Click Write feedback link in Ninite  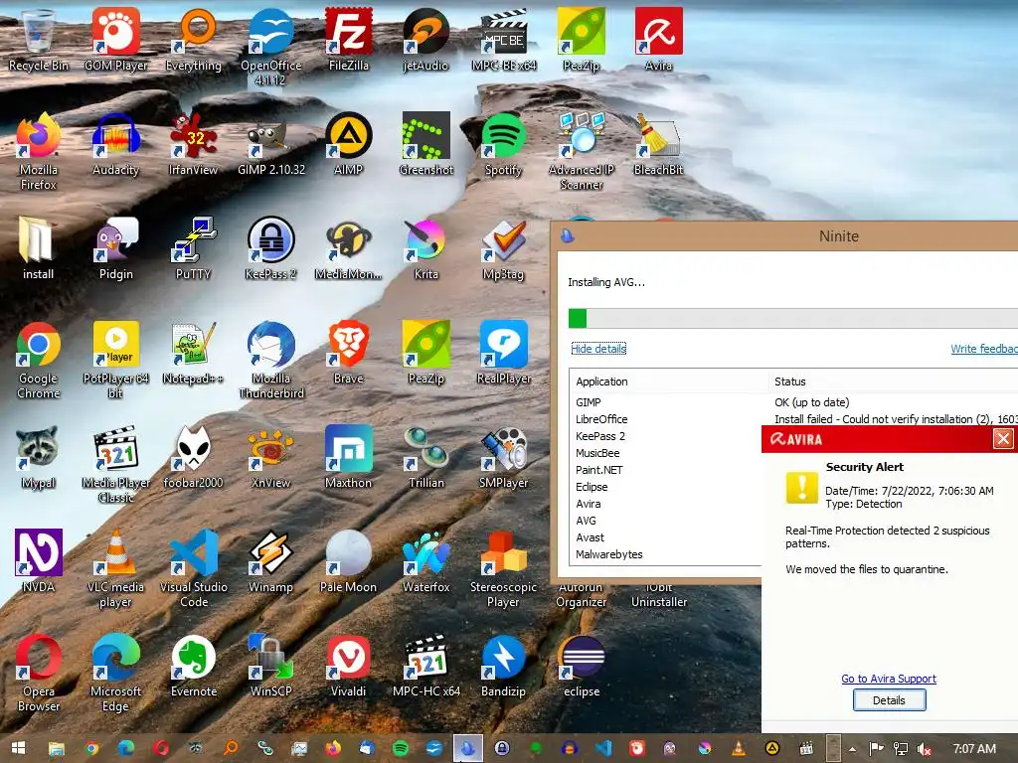[984, 349]
